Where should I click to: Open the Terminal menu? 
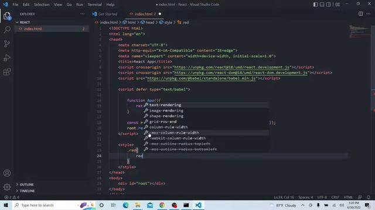(94, 5)
